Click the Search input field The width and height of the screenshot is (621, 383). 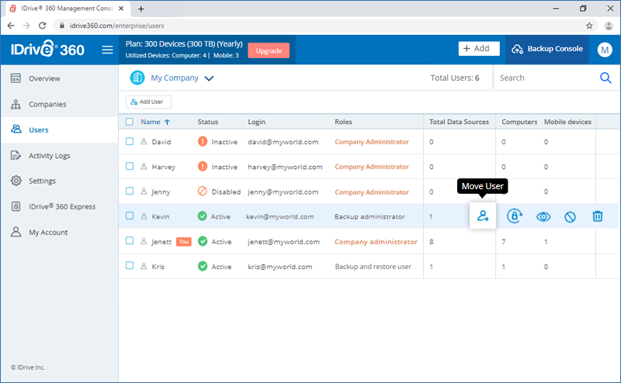pos(546,78)
